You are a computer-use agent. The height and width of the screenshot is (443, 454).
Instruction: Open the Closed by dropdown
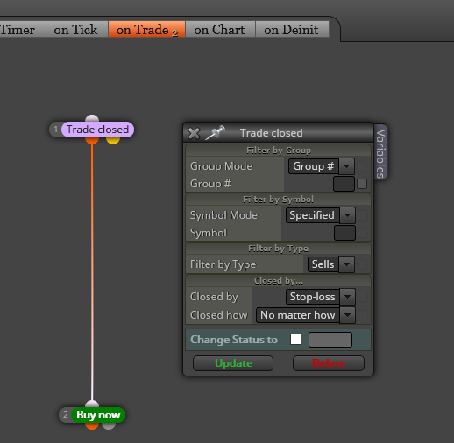(x=321, y=297)
